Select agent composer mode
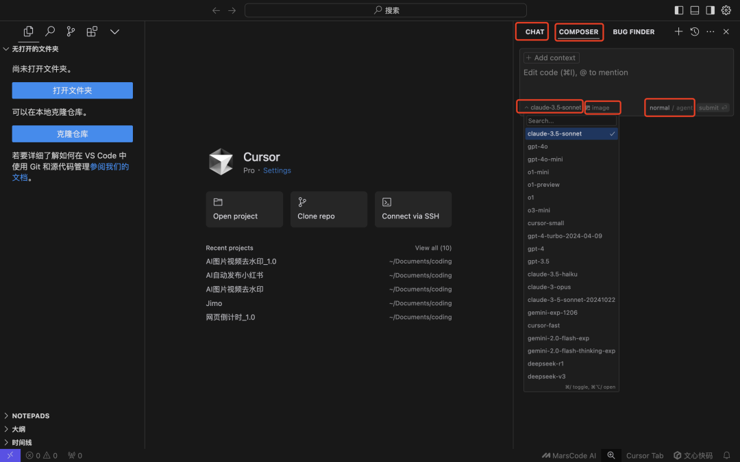Screen dimensions: 740x462 pyautogui.click(x=684, y=108)
